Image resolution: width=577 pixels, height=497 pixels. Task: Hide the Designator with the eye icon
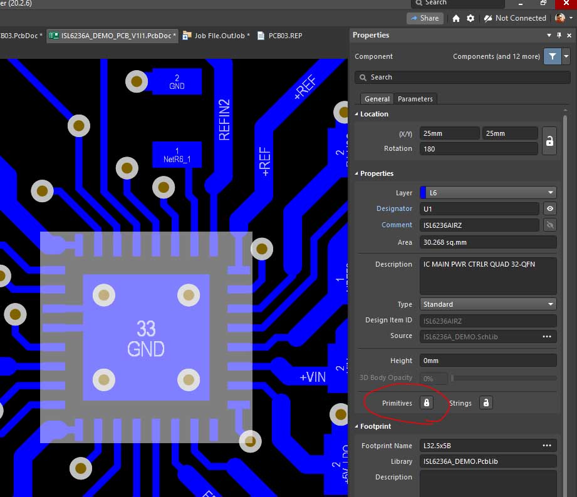point(549,209)
